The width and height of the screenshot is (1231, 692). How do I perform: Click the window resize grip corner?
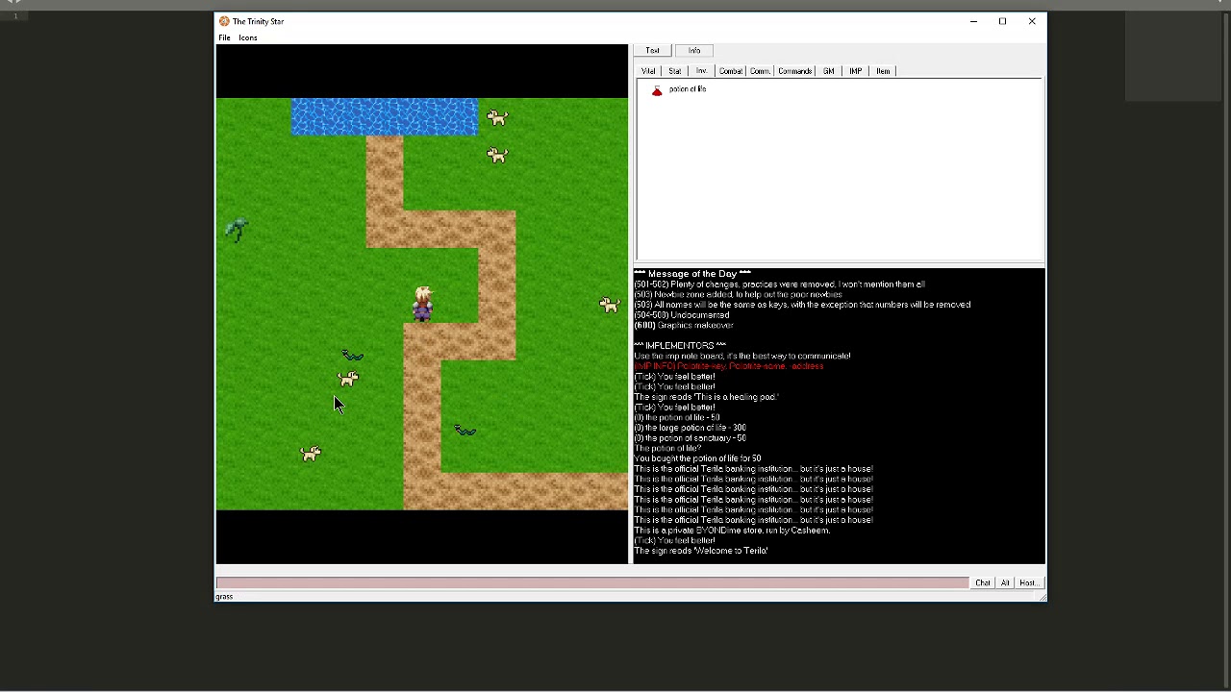pos(1042,597)
